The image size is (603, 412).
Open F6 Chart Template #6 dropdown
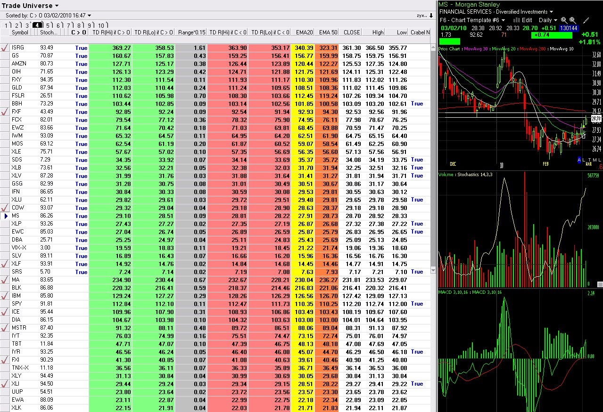pyautogui.click(x=503, y=20)
